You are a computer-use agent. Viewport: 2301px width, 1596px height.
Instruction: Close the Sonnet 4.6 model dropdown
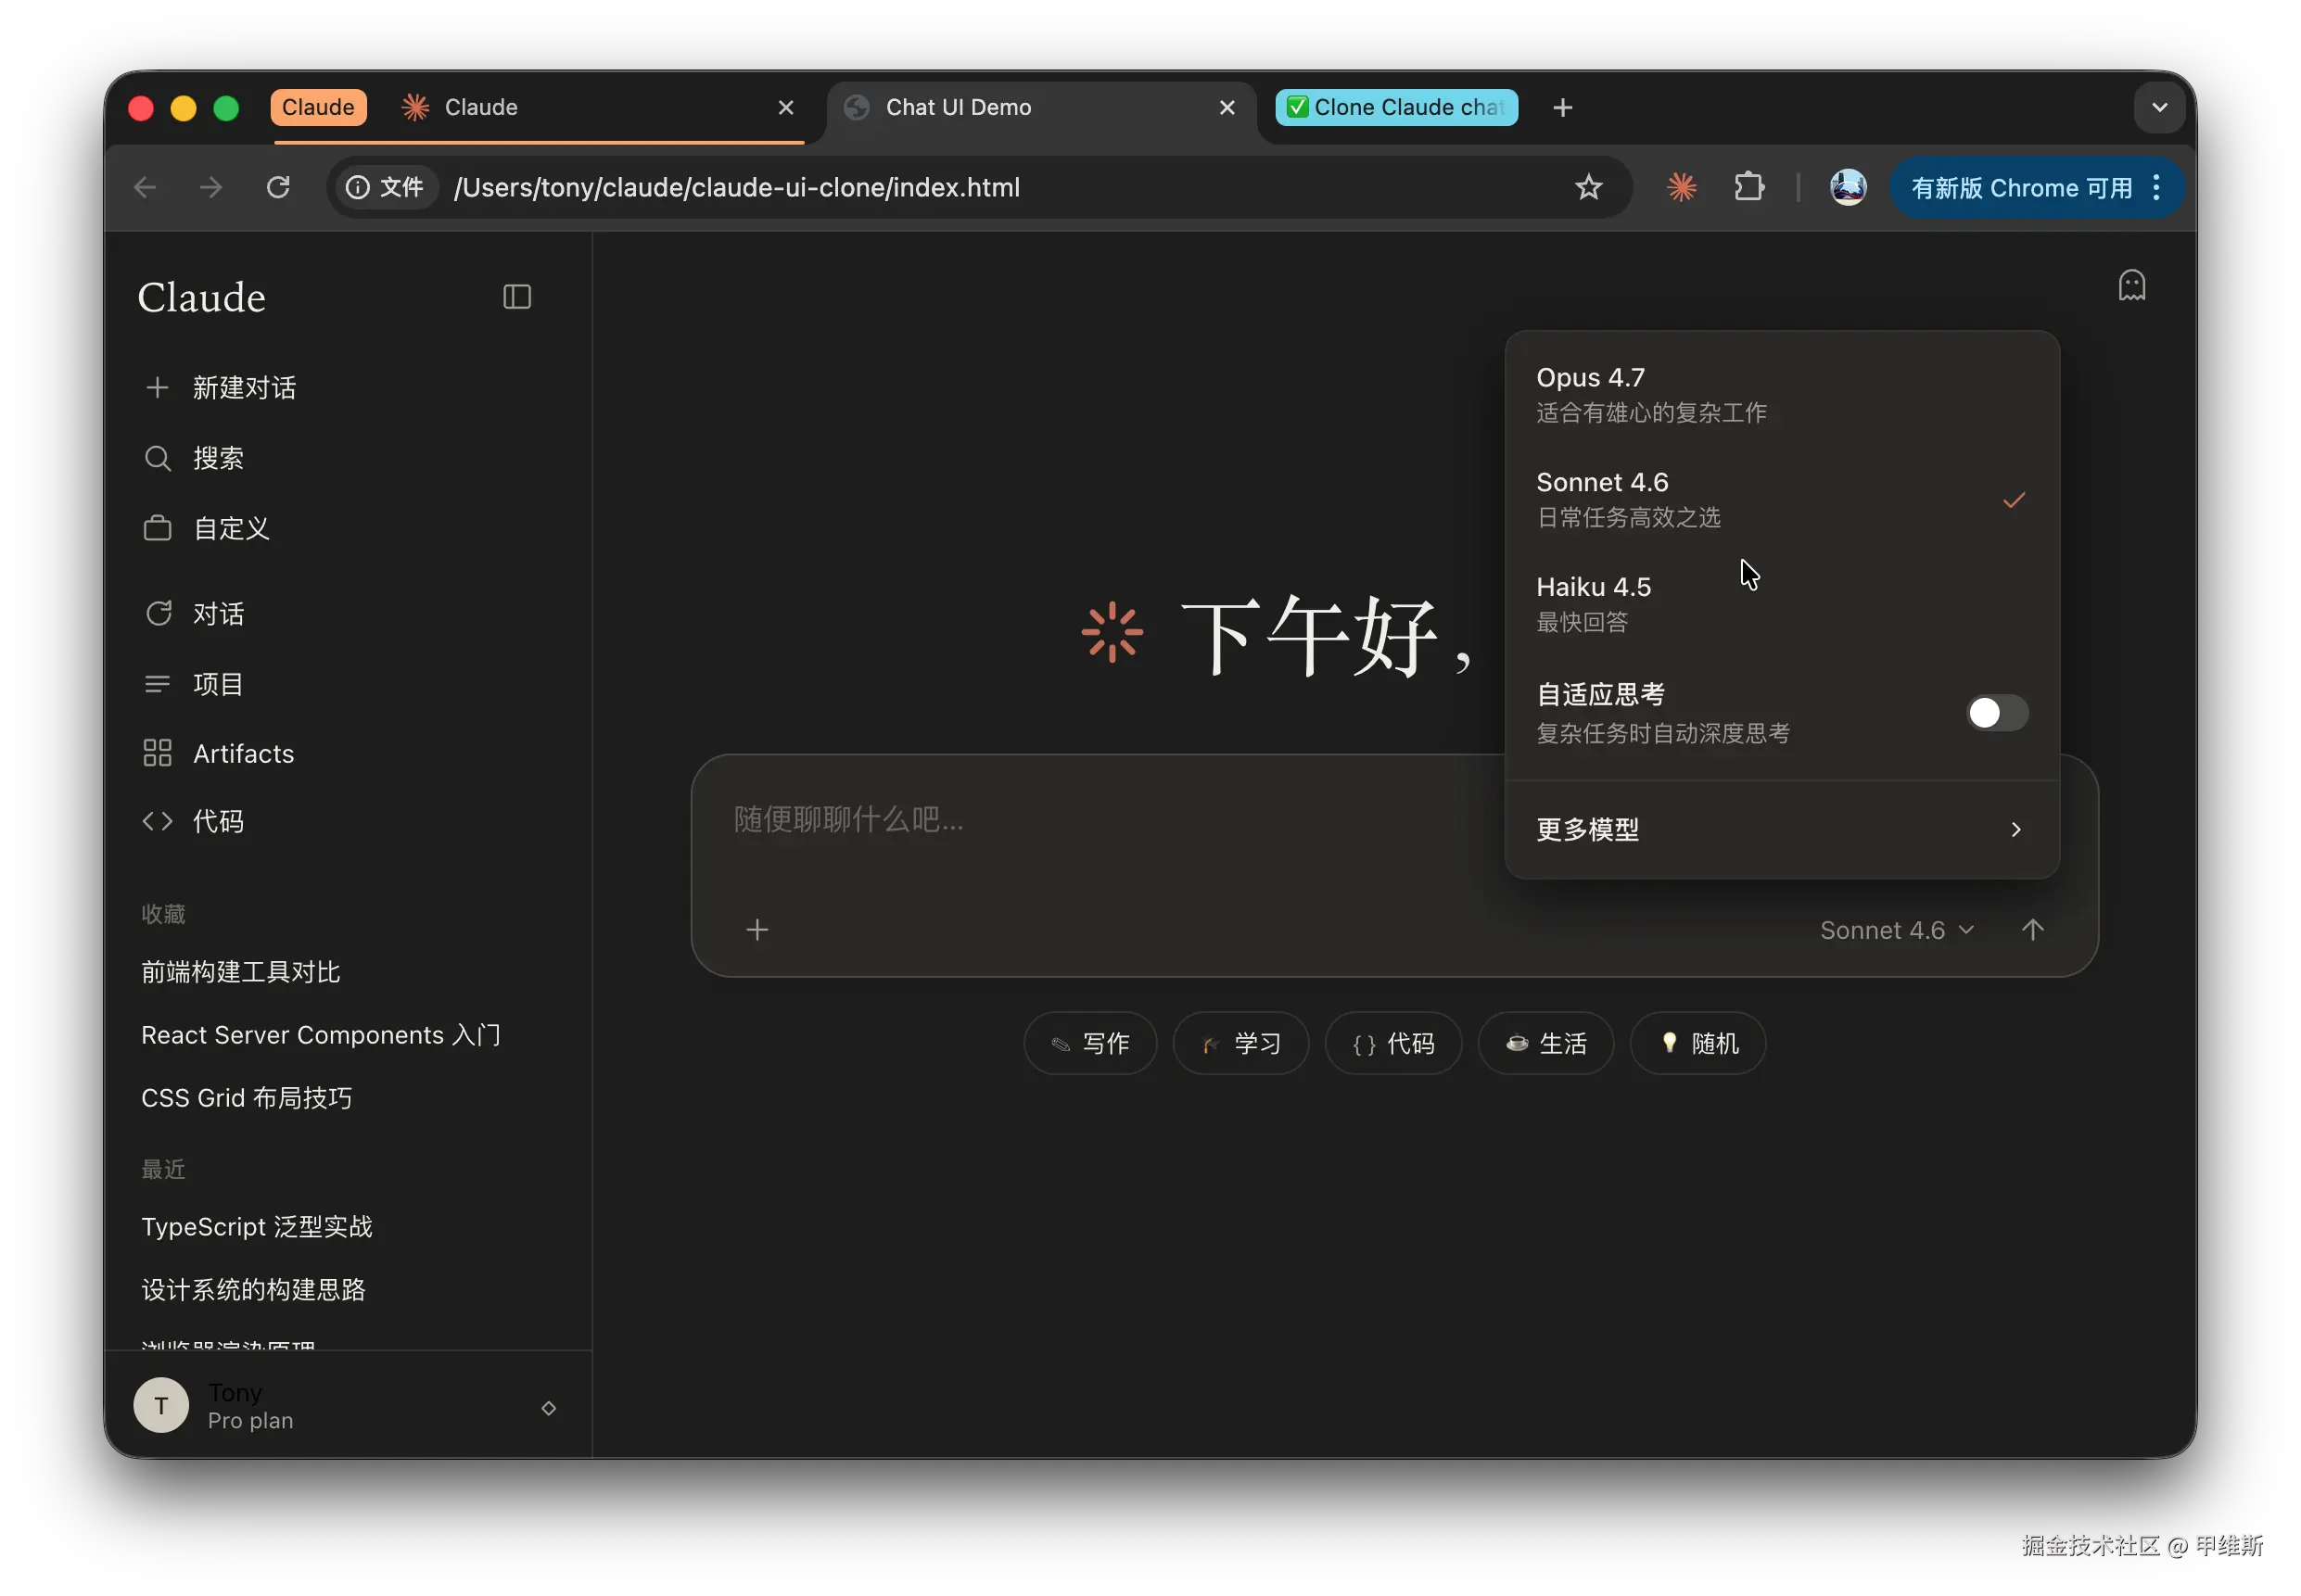(1896, 930)
